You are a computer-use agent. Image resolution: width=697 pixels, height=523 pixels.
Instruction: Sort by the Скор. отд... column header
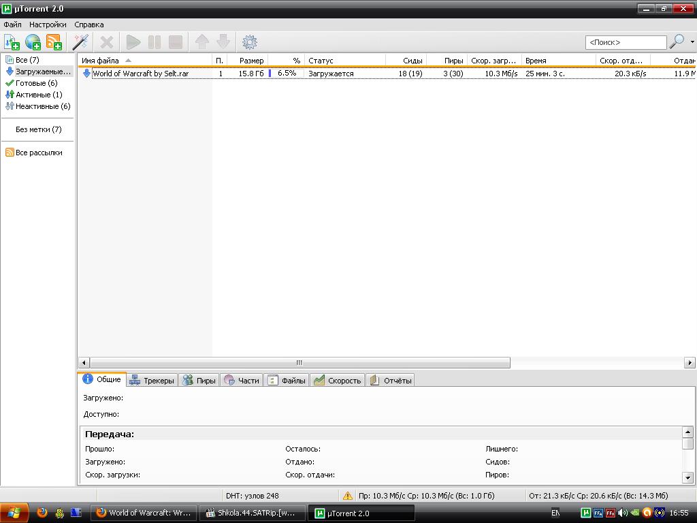click(x=623, y=61)
